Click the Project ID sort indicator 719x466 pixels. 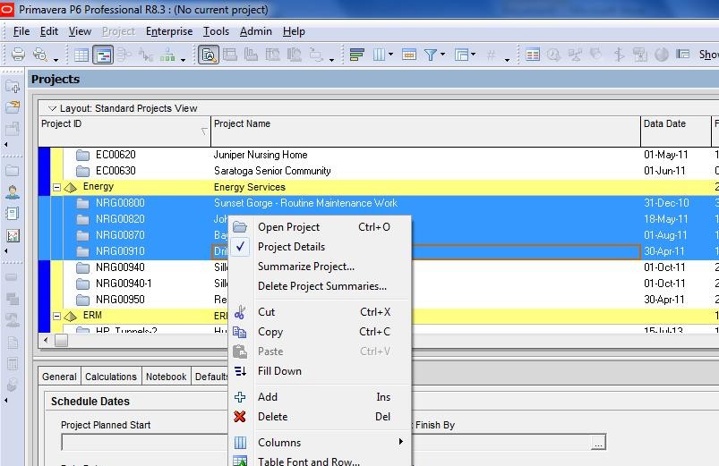204,131
